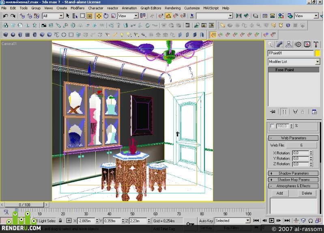Toggle Auto Key mode

[206, 221]
